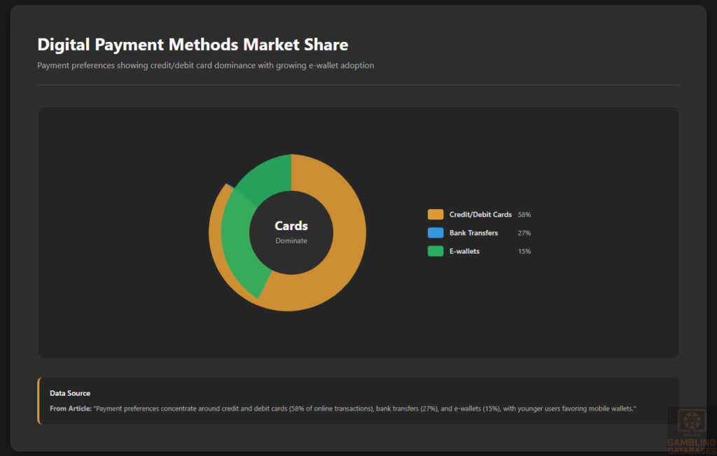Click the 58% value next to Credit/Debit Cards

pos(525,214)
